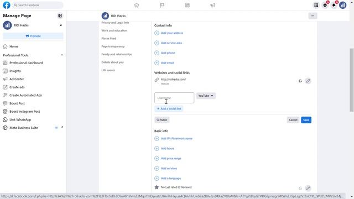This screenshot has width=354, height=199.
Task: Open the Pages flag icon in top bar
Action: 162,5
